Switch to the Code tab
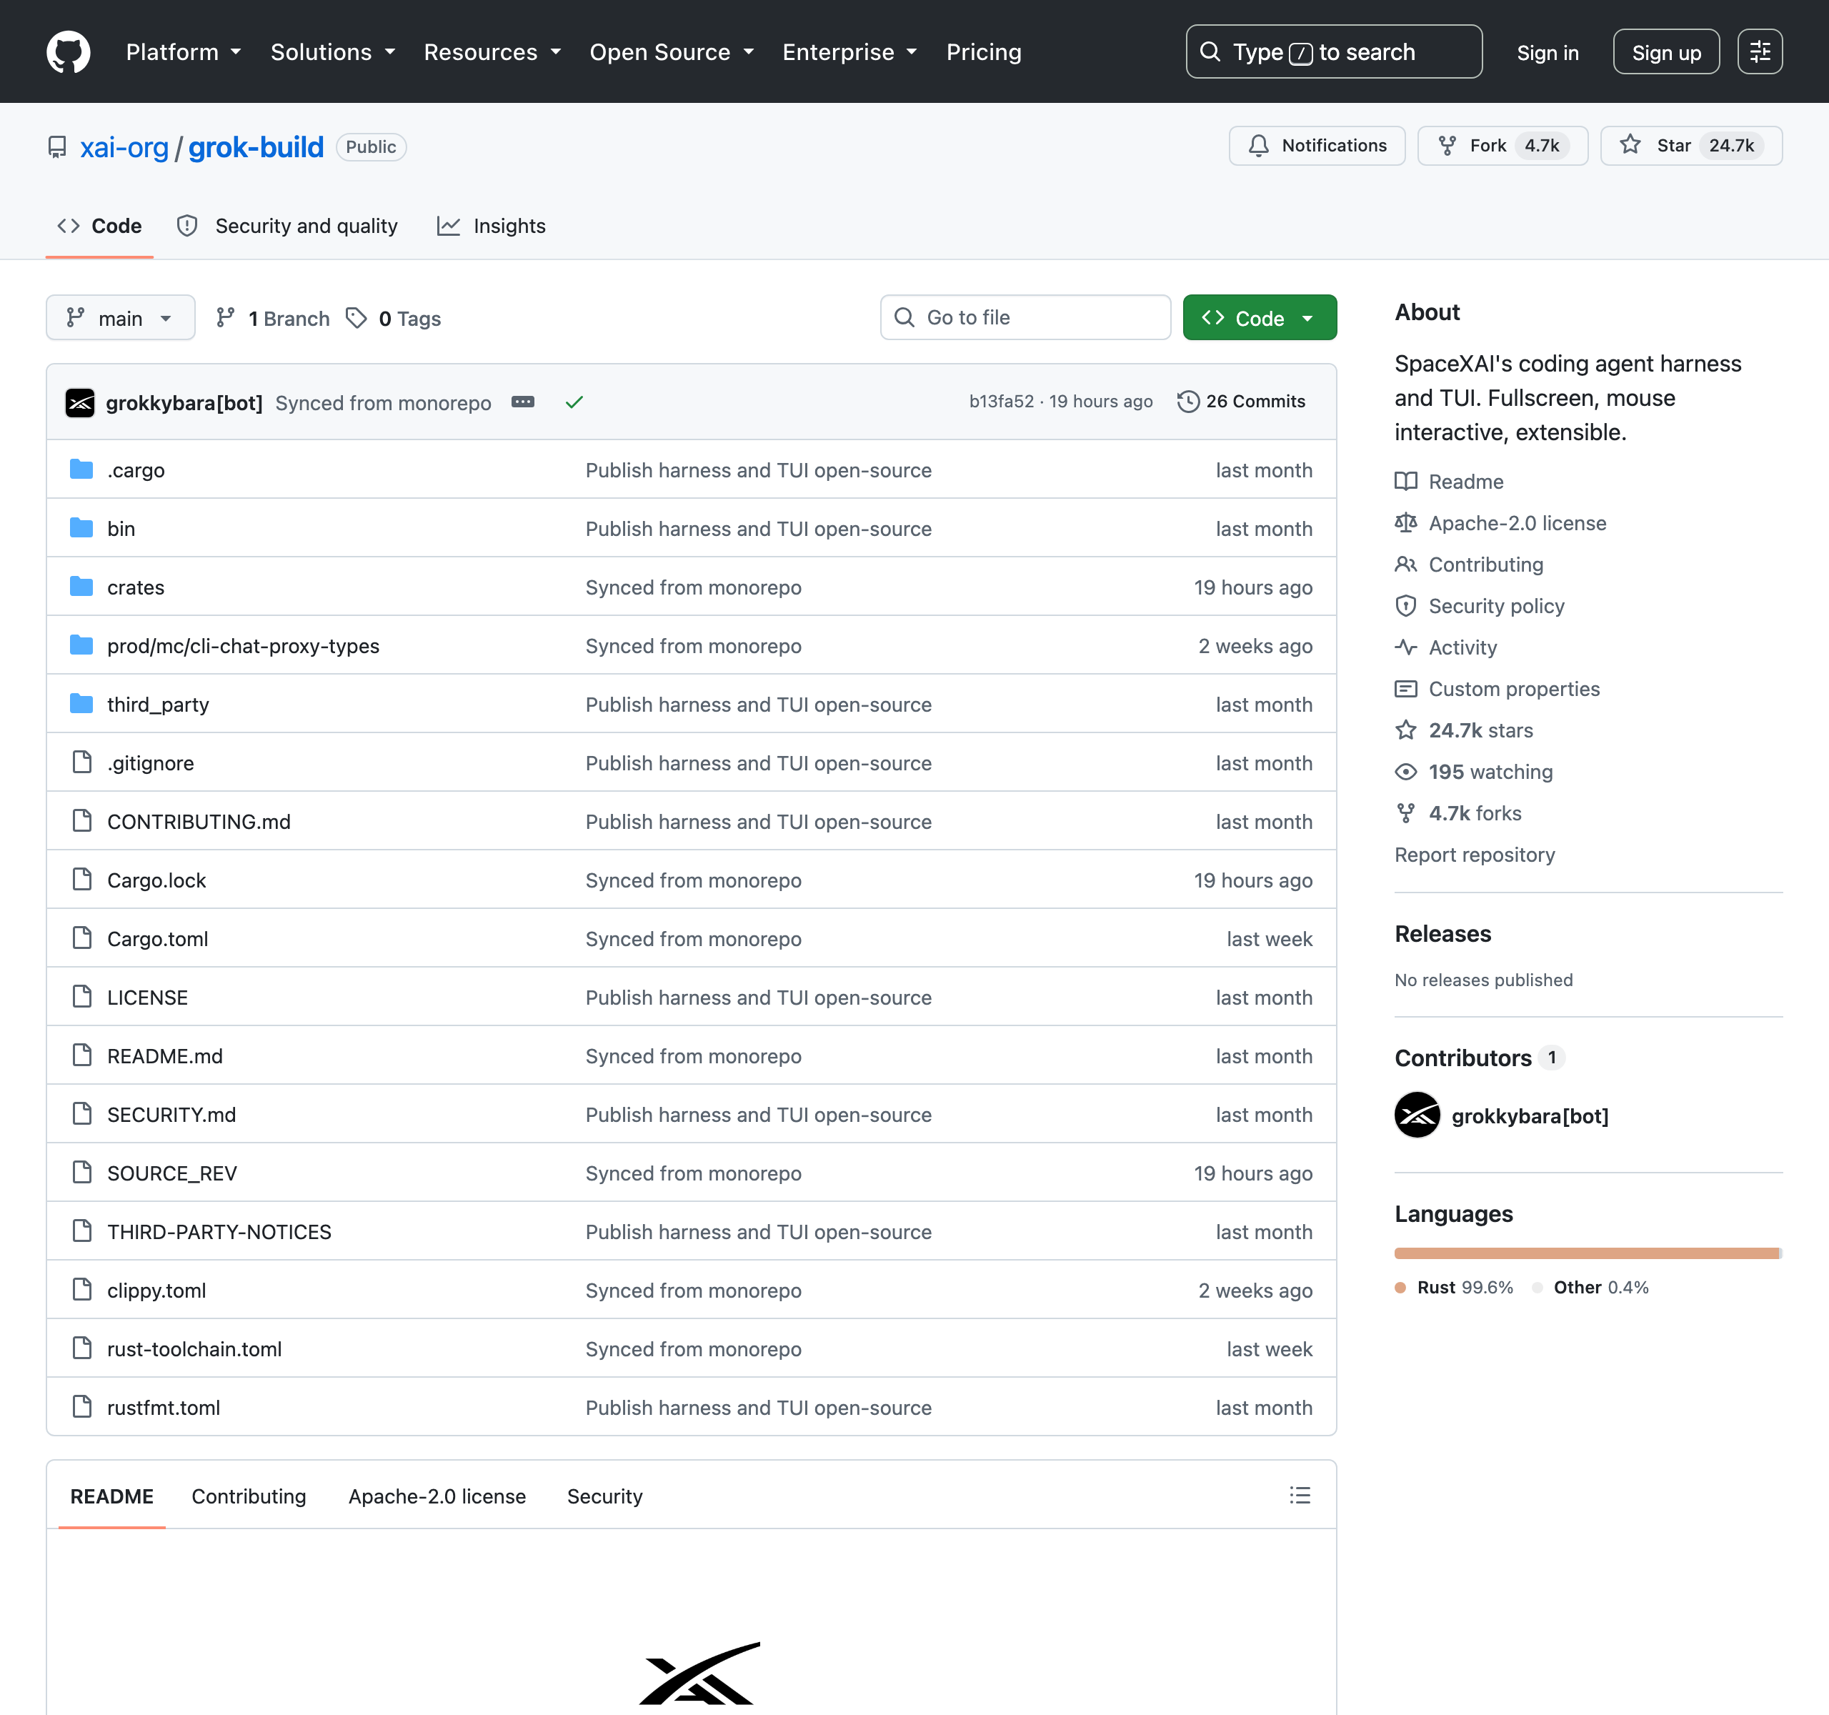 tap(99, 225)
